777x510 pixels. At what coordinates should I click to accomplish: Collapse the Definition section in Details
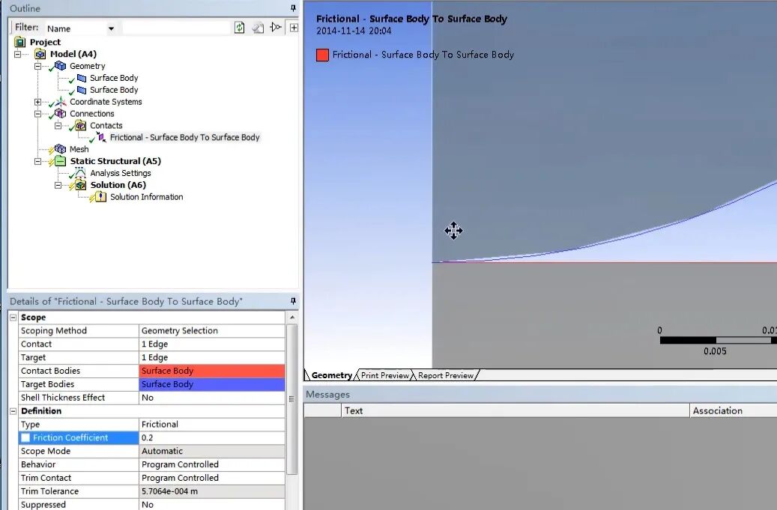coord(13,411)
